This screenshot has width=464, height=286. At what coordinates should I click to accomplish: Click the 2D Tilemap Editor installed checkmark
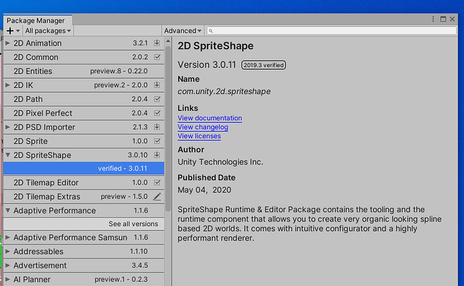tap(157, 183)
